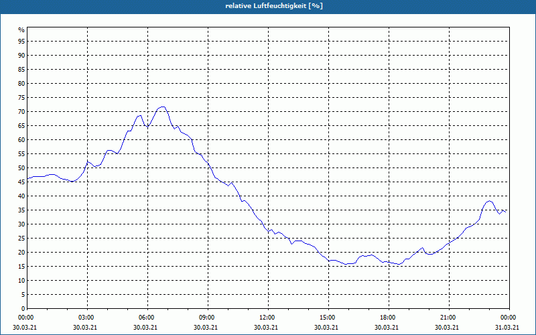Select the 30.03.21 date beneath 12:00
Image resolution: width=536 pixels, height=335 pixels.
[x=266, y=328]
